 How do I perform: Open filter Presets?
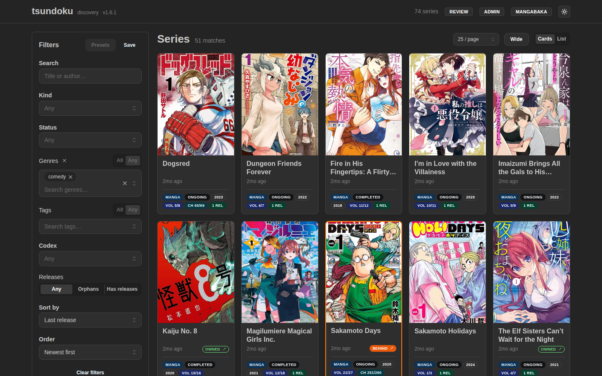100,45
